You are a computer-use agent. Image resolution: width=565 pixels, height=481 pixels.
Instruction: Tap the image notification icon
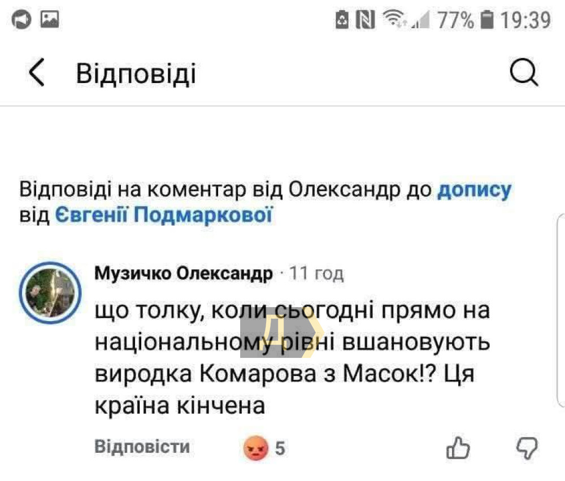click(x=50, y=20)
